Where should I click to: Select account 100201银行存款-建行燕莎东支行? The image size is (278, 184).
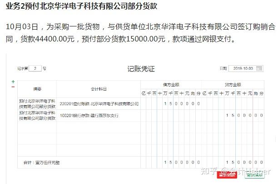click(89, 116)
